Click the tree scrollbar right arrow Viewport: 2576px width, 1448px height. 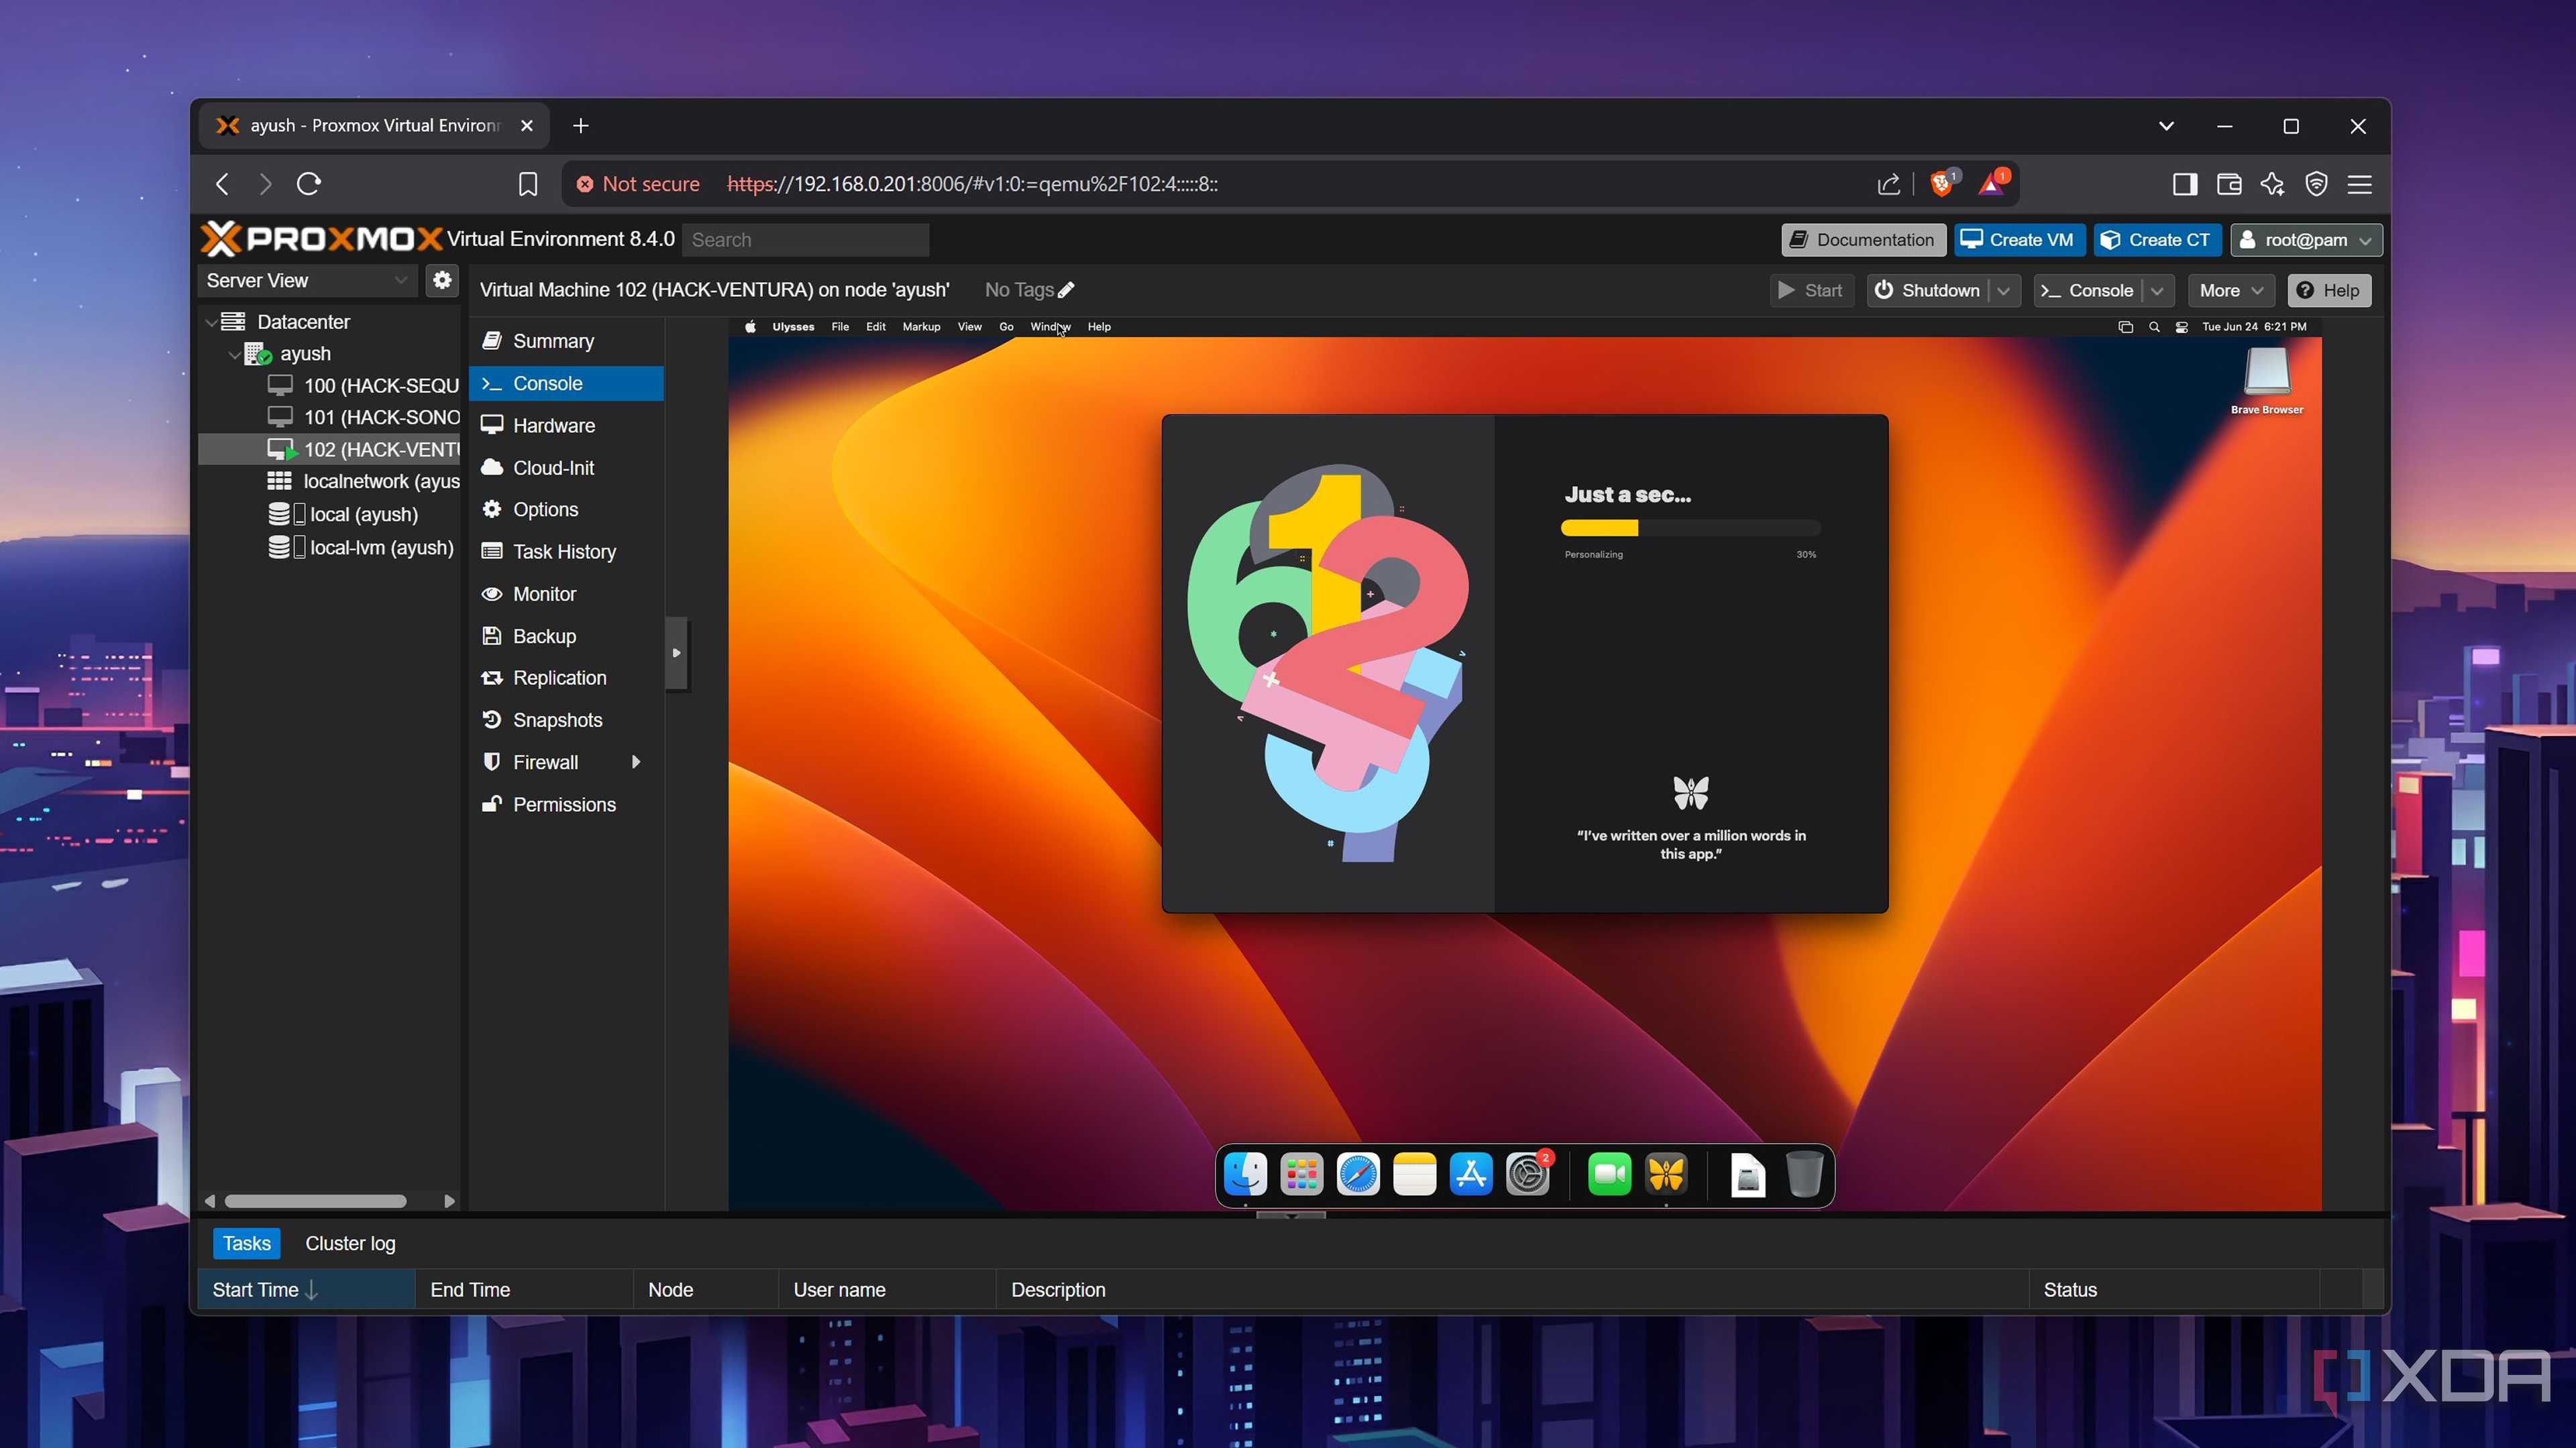click(x=449, y=1201)
